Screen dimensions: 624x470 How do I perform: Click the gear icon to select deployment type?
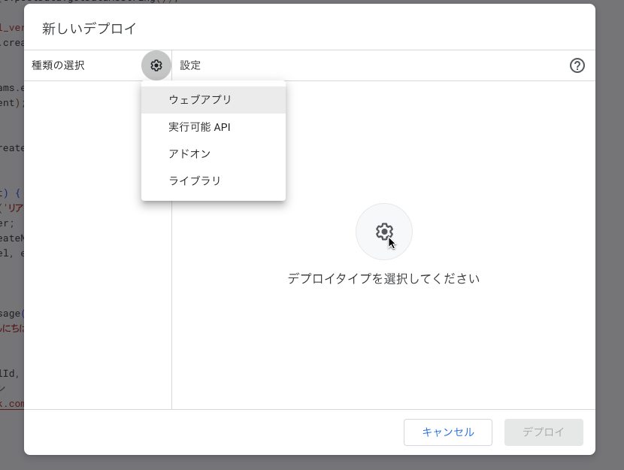pos(156,65)
